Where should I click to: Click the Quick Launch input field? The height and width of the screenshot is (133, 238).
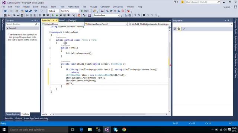202,2
